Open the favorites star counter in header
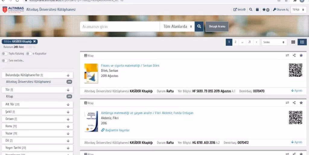Viewport: 309px width, 155px height. pos(266,10)
